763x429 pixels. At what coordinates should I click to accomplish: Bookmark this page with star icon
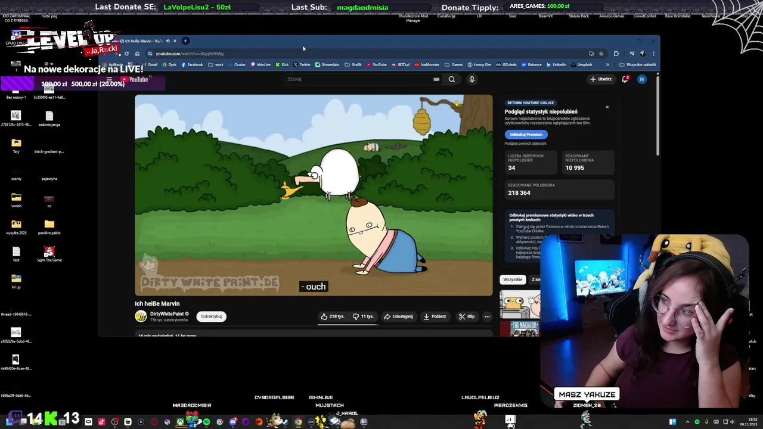coord(601,54)
